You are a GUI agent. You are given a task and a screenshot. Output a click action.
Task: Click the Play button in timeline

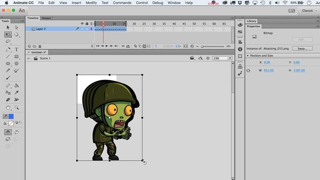click(x=106, y=46)
